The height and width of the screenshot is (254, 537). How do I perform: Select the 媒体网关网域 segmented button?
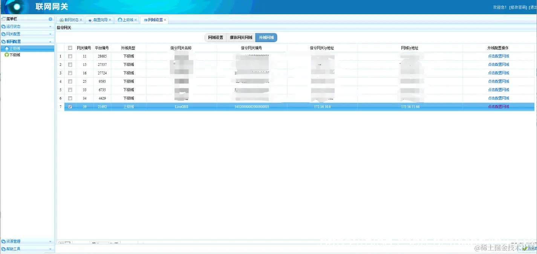tap(241, 38)
